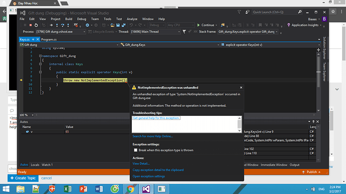Screen dimensions: 346x194
Task: Click 'Copy exception detail to the clipboard'
Action: click(158, 170)
